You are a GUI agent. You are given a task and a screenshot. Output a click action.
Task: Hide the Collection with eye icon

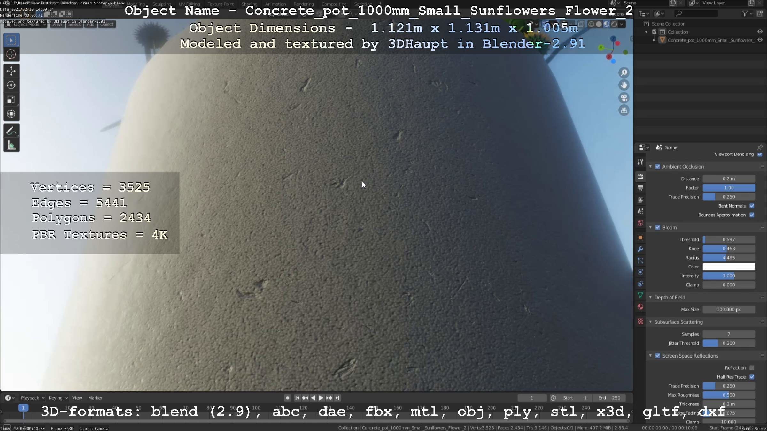(760, 32)
